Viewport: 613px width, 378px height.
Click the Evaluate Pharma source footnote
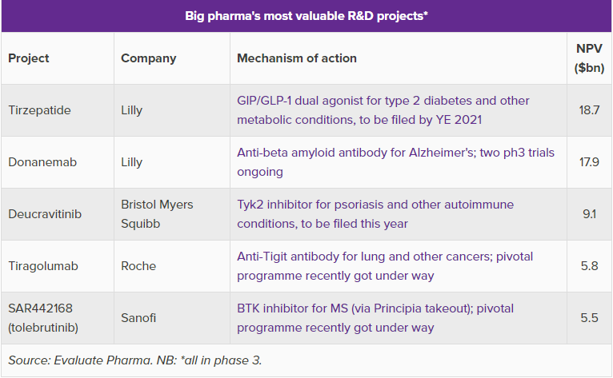coord(135,360)
